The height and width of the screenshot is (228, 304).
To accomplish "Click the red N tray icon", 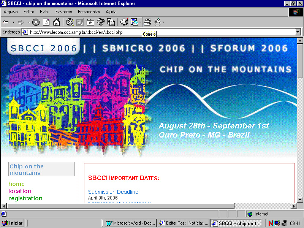I will click(271, 223).
